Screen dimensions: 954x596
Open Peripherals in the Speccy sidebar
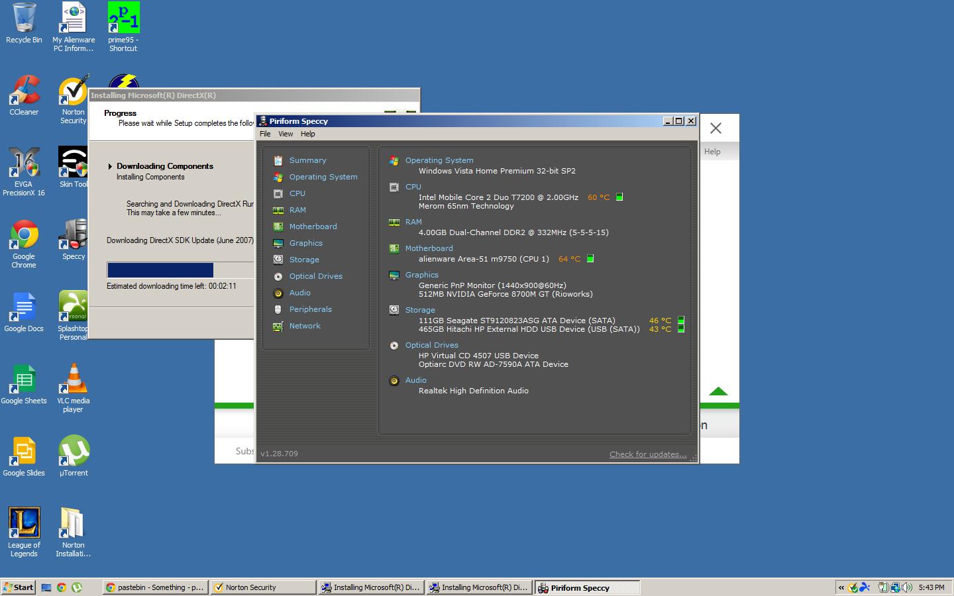click(310, 309)
